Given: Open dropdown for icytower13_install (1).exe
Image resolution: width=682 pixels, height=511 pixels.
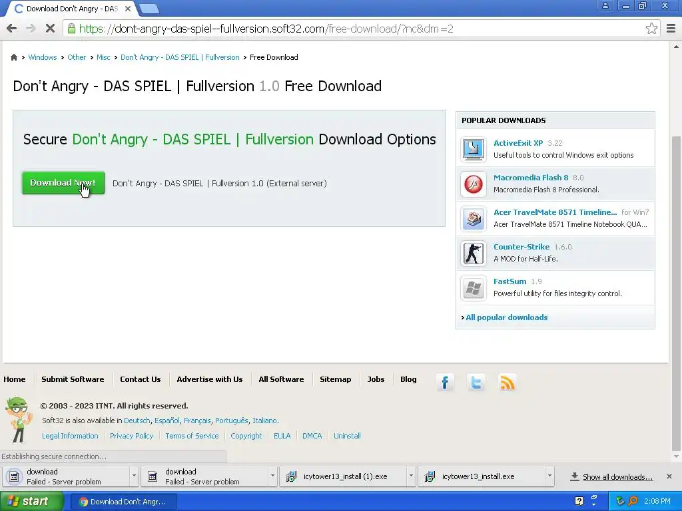Looking at the screenshot, I should click(x=411, y=476).
